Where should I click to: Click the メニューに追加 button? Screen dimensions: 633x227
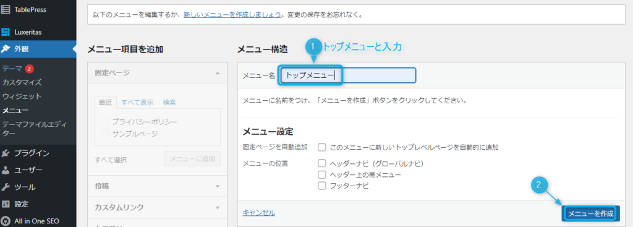(193, 159)
